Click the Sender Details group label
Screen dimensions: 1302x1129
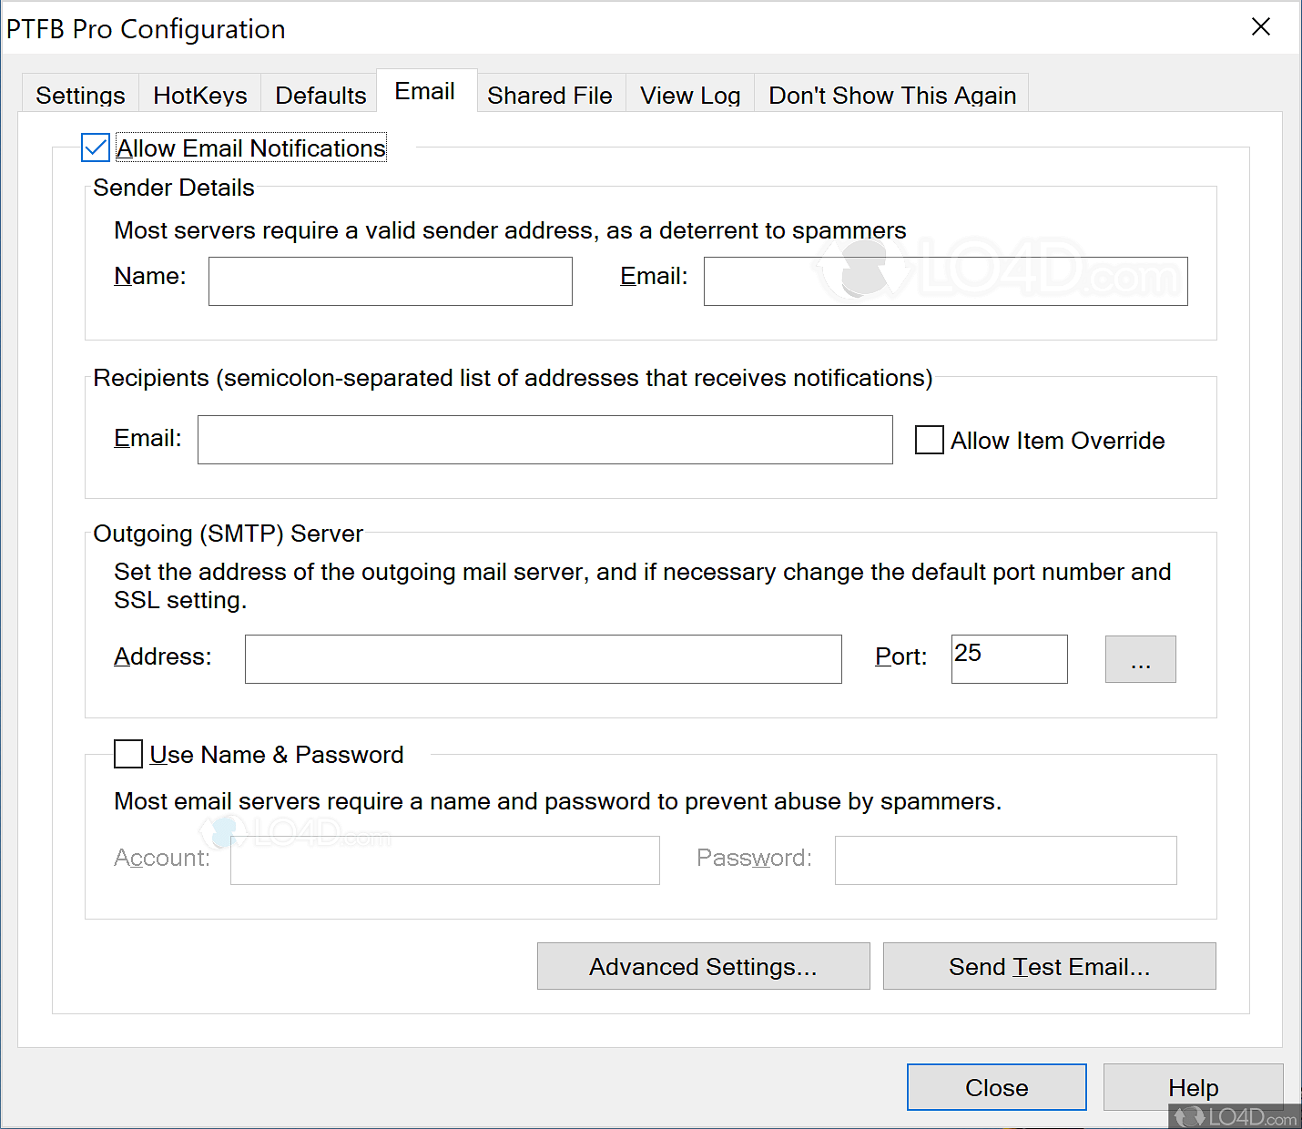tap(174, 188)
